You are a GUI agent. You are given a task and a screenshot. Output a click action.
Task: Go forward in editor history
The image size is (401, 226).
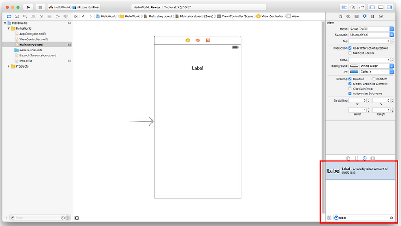91,16
